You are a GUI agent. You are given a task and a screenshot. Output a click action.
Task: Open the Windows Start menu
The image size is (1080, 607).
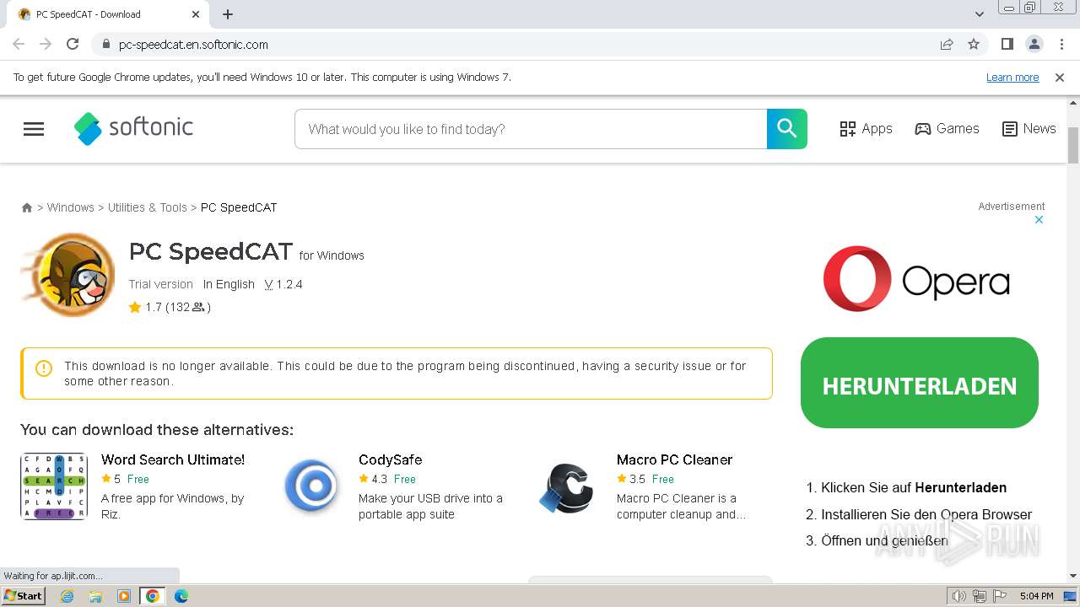[x=24, y=595]
